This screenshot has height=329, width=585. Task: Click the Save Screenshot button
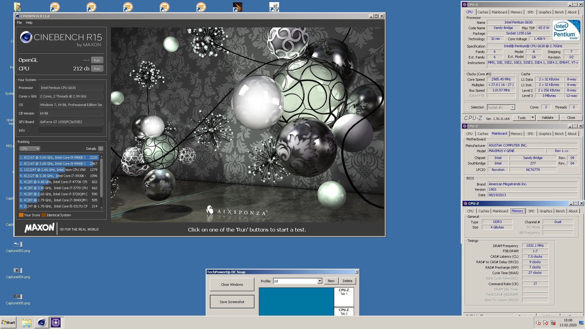pos(232,302)
